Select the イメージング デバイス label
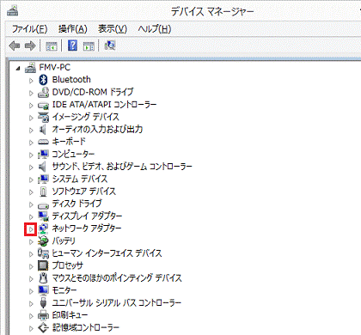This screenshot has width=361, height=335. [x=85, y=117]
